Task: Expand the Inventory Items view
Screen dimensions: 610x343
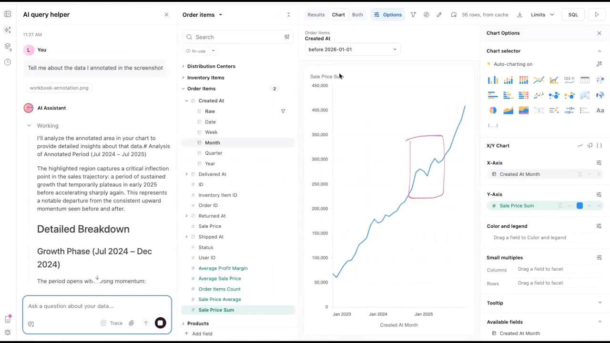Action: coord(183,78)
